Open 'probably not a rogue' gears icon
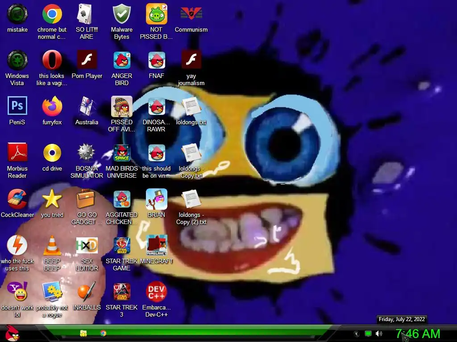The image size is (457, 342). pyautogui.click(x=52, y=292)
